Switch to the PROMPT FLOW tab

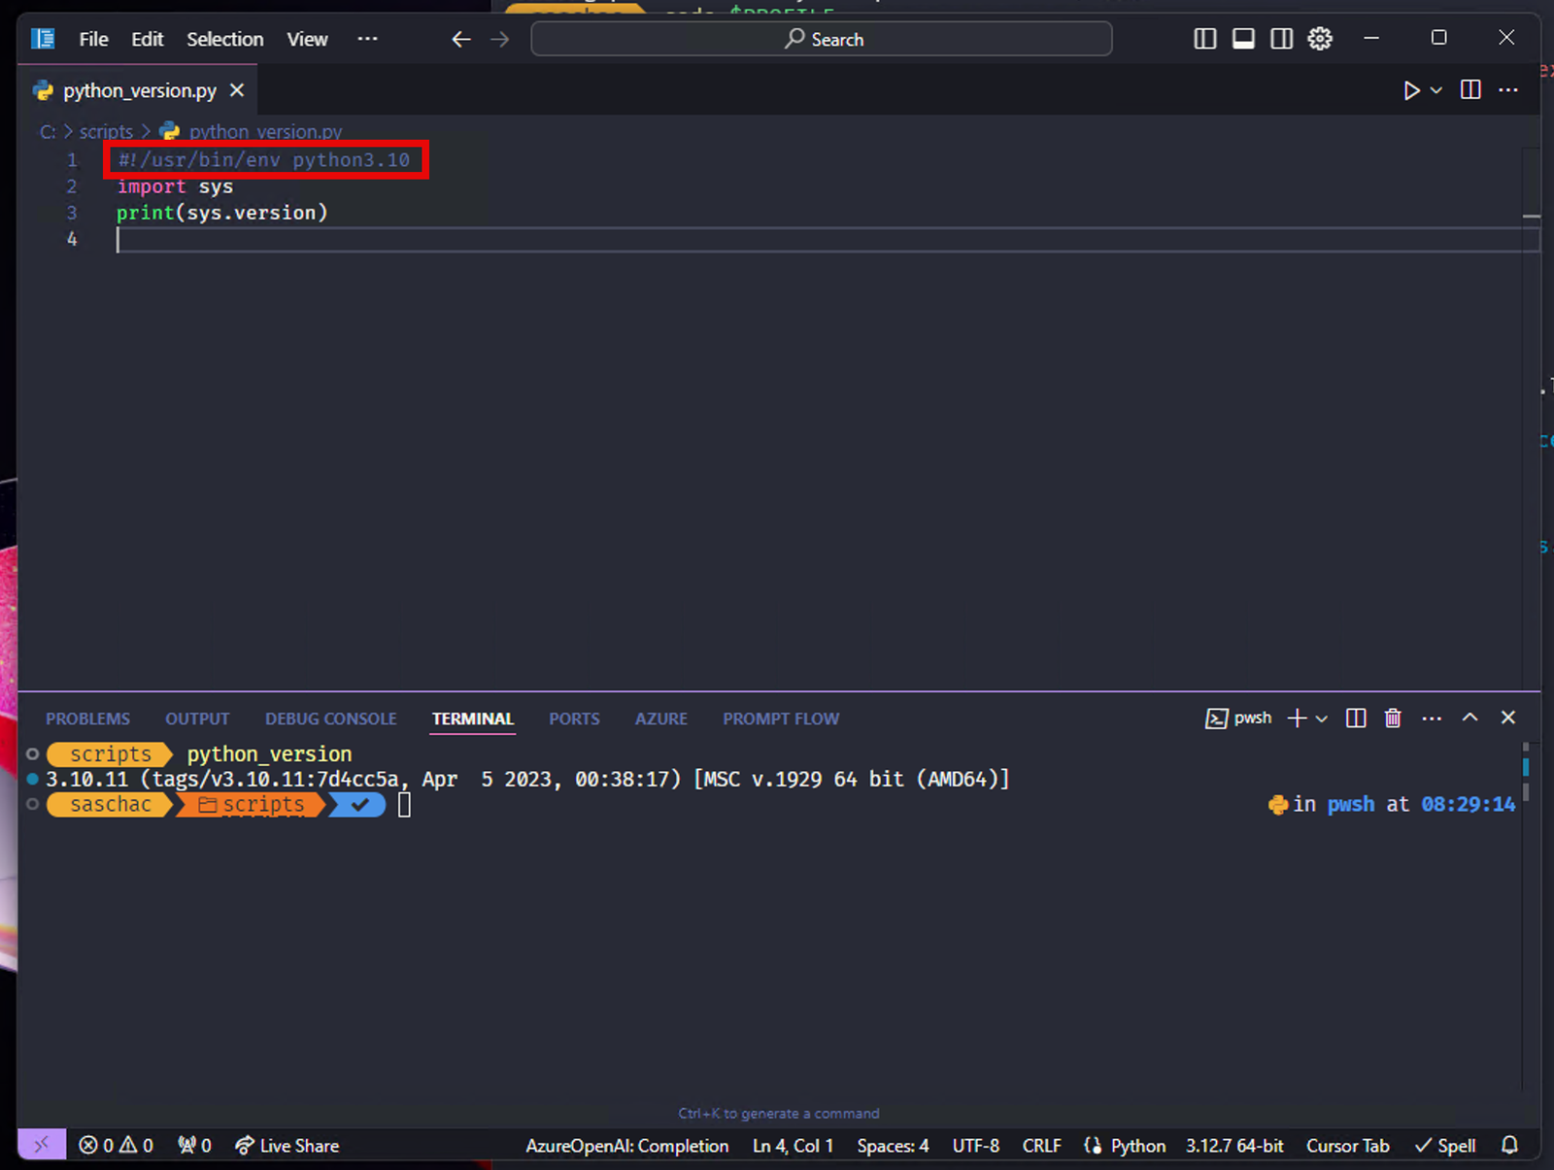coord(781,719)
